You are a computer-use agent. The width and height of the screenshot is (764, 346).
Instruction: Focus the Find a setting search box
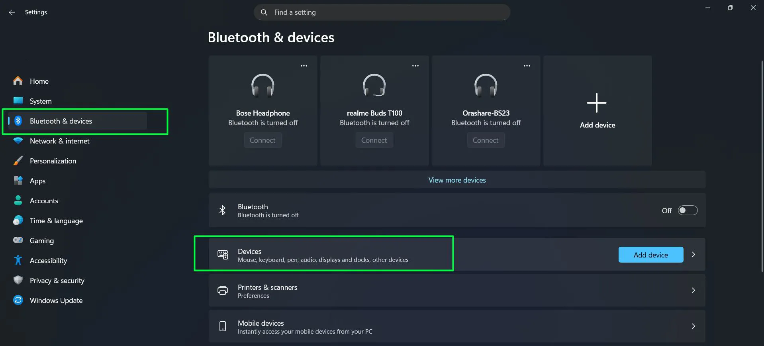tap(382, 12)
